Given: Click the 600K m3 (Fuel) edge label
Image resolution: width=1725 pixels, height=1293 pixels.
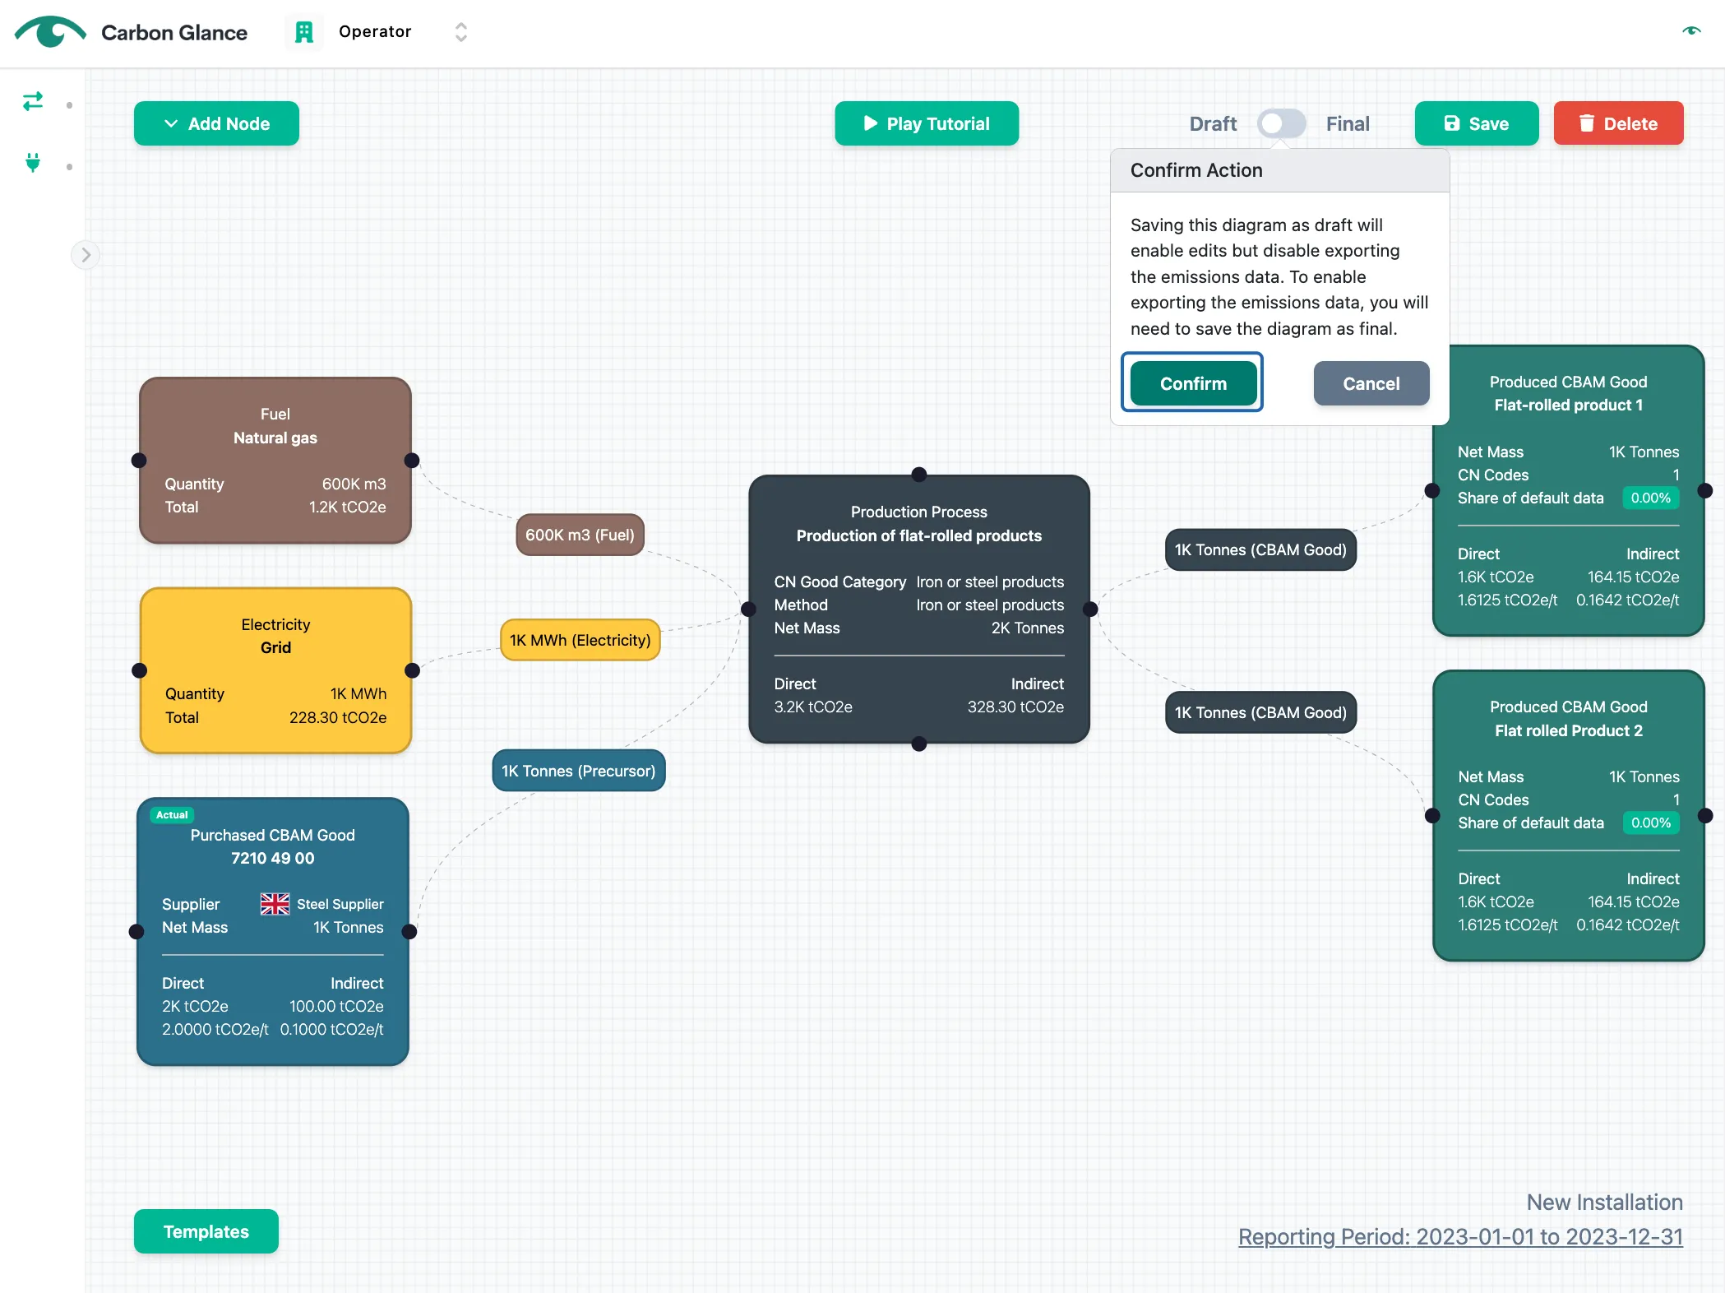Looking at the screenshot, I should (580, 535).
